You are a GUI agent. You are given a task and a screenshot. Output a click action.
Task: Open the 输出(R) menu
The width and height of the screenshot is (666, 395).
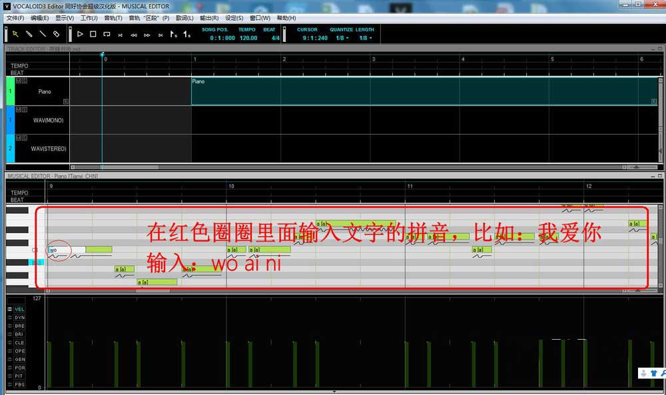click(209, 18)
